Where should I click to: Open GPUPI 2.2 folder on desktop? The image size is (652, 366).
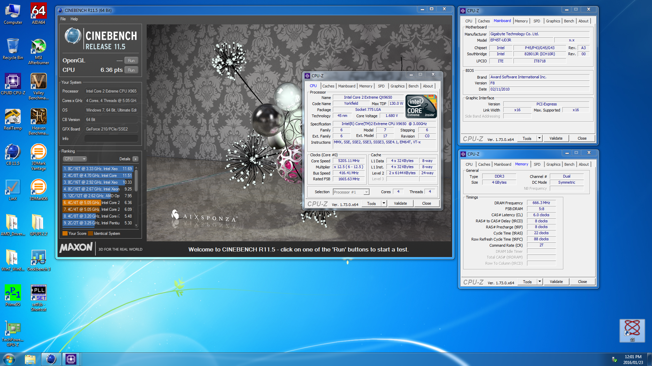pos(38,225)
